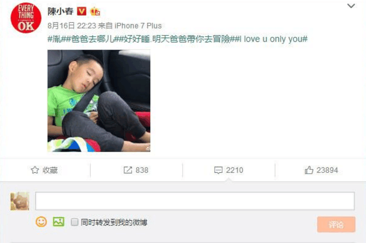Image resolution: width=366 pixels, height=243 pixels.
Task: Click the orange verified V badge
Action: 82,11
